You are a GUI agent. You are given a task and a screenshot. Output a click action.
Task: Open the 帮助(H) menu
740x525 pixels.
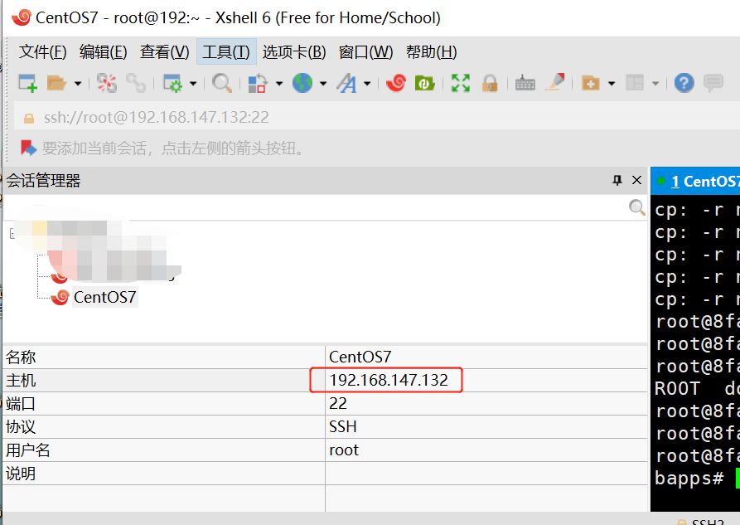[432, 51]
